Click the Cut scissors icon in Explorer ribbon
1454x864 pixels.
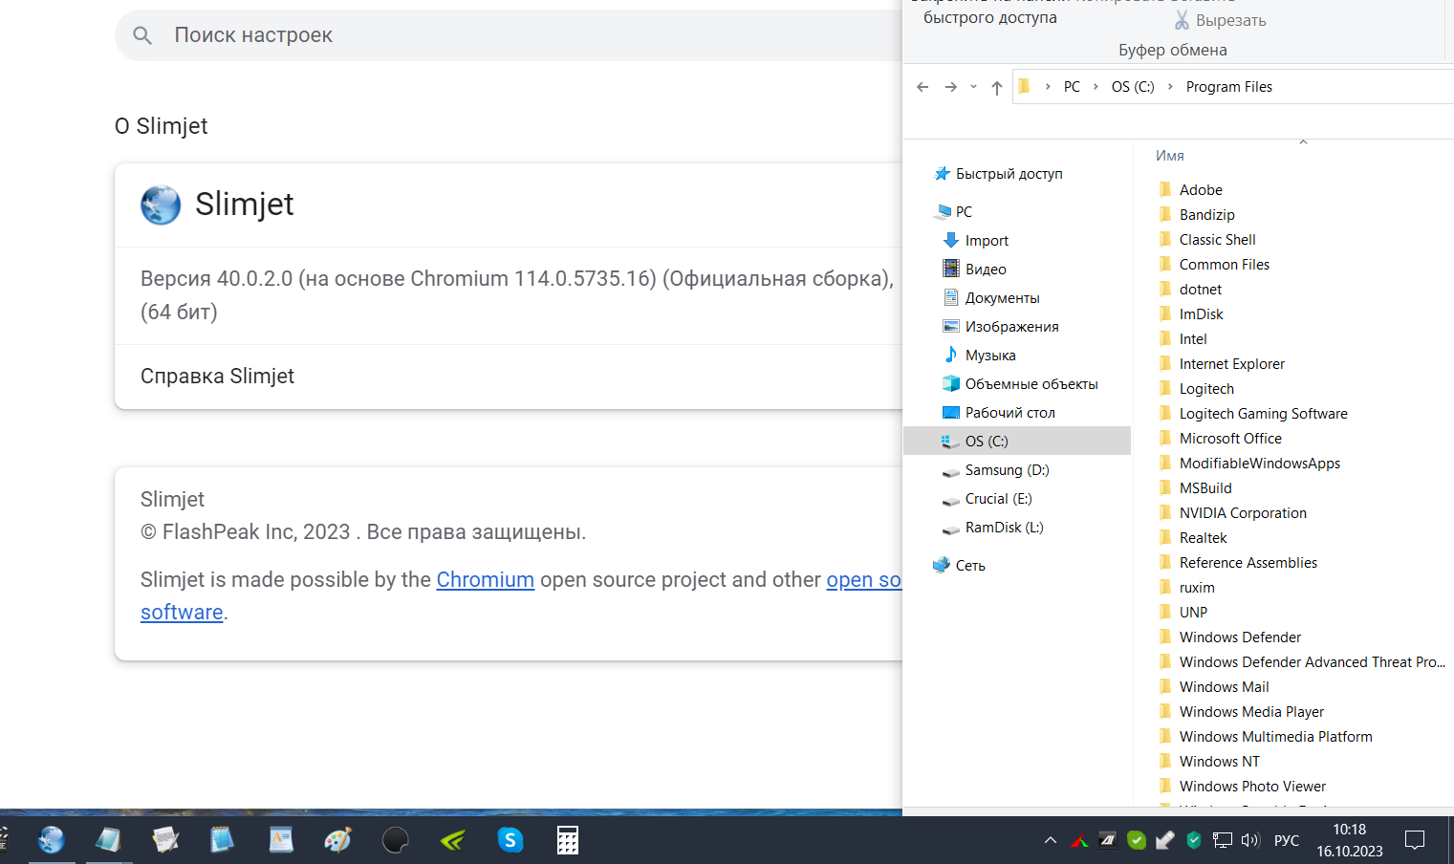[1183, 20]
